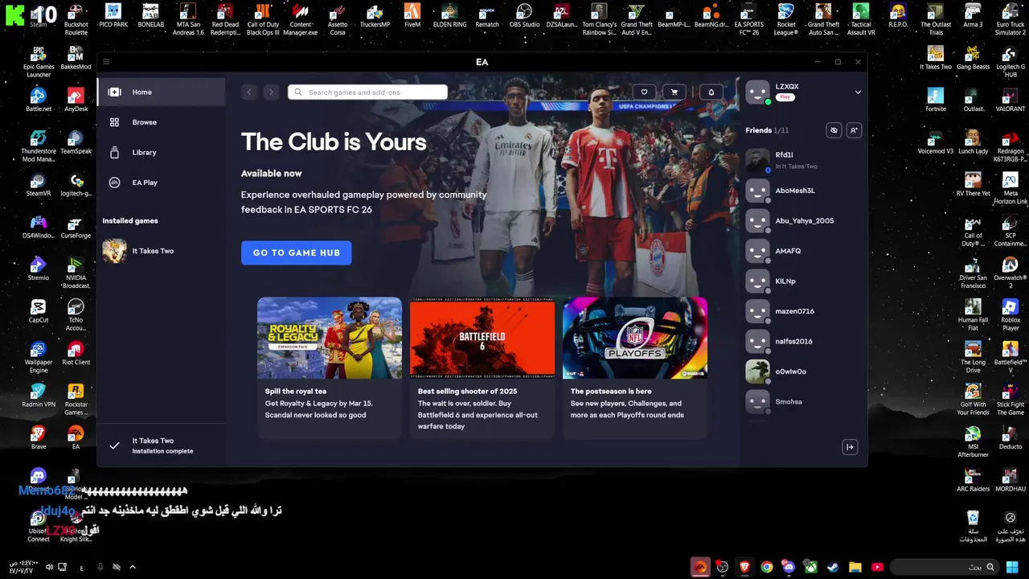Open the wishlist heart icon
This screenshot has width=1029, height=579.
tap(644, 92)
